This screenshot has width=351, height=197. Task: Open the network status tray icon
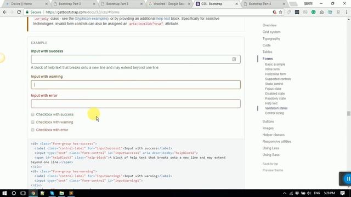coord(291,193)
